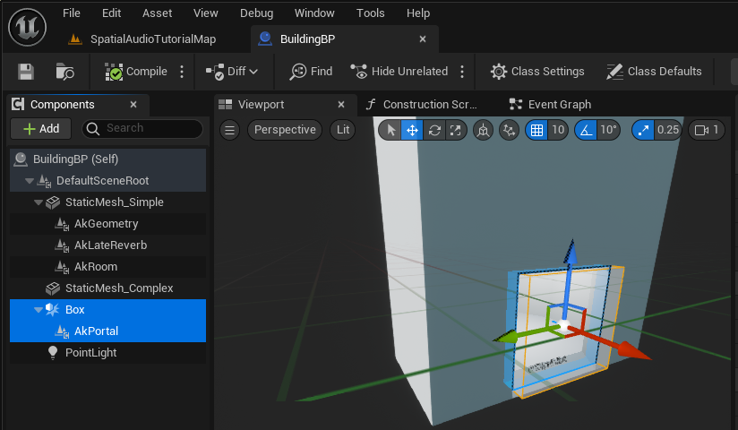The image size is (738, 430).
Task: Select the translate (move) gizmo tool
Action: click(412, 130)
